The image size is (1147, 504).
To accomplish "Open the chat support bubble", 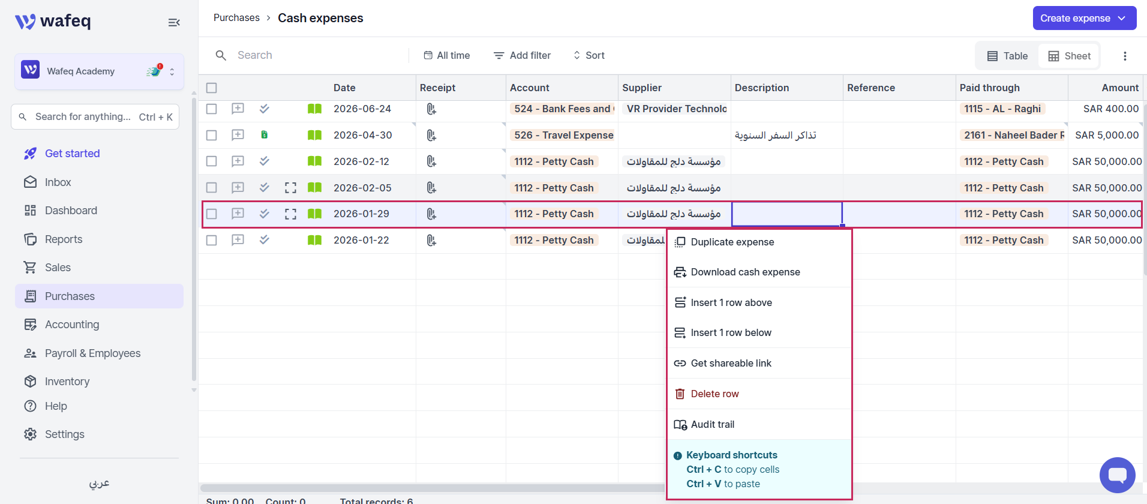I will 1117,475.
